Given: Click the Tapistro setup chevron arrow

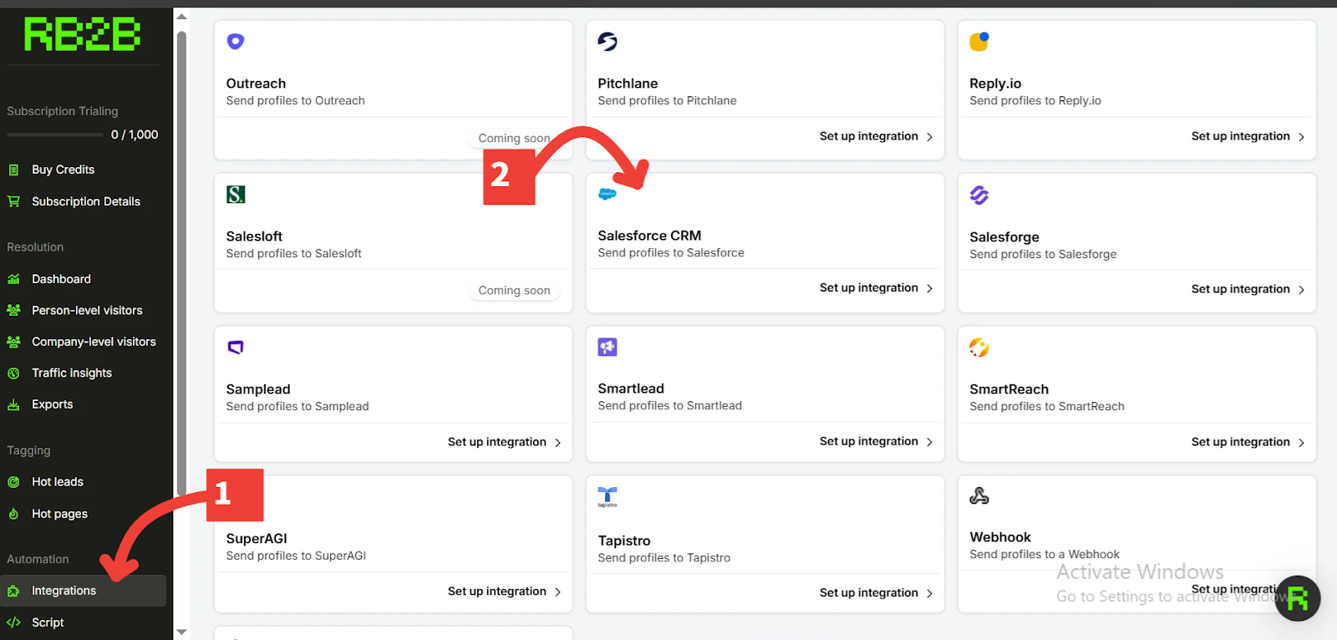Looking at the screenshot, I should (x=929, y=593).
